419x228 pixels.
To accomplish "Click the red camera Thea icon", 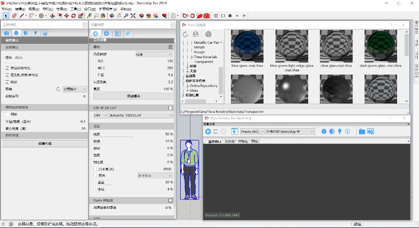I will click(x=207, y=16).
